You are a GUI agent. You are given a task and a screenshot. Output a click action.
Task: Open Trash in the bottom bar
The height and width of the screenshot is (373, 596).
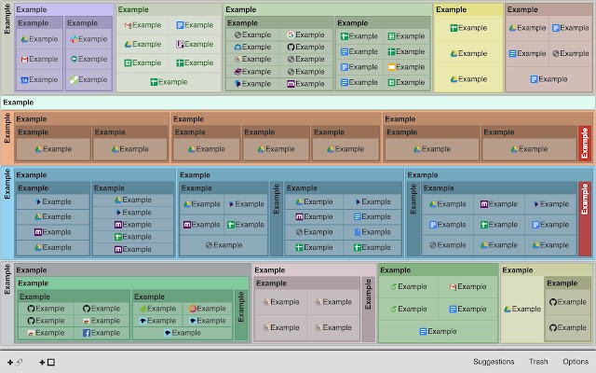pos(538,362)
